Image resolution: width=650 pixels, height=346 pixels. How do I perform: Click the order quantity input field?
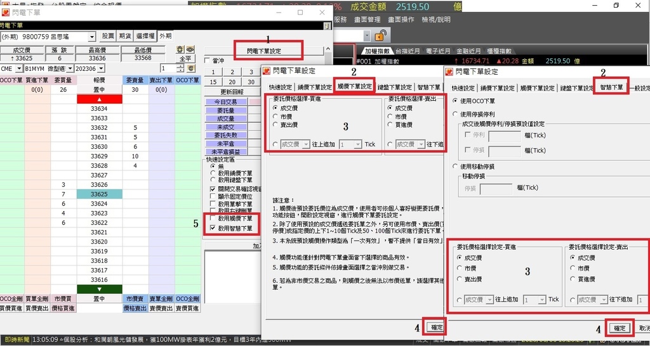point(168,68)
